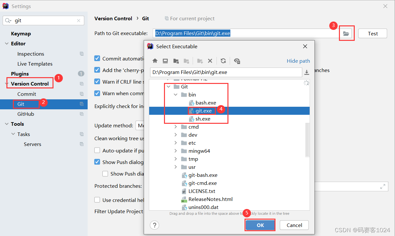Screen dimensions: 395x236
Task: Toggle Commit automatically checkbox
Action: click(x=97, y=58)
